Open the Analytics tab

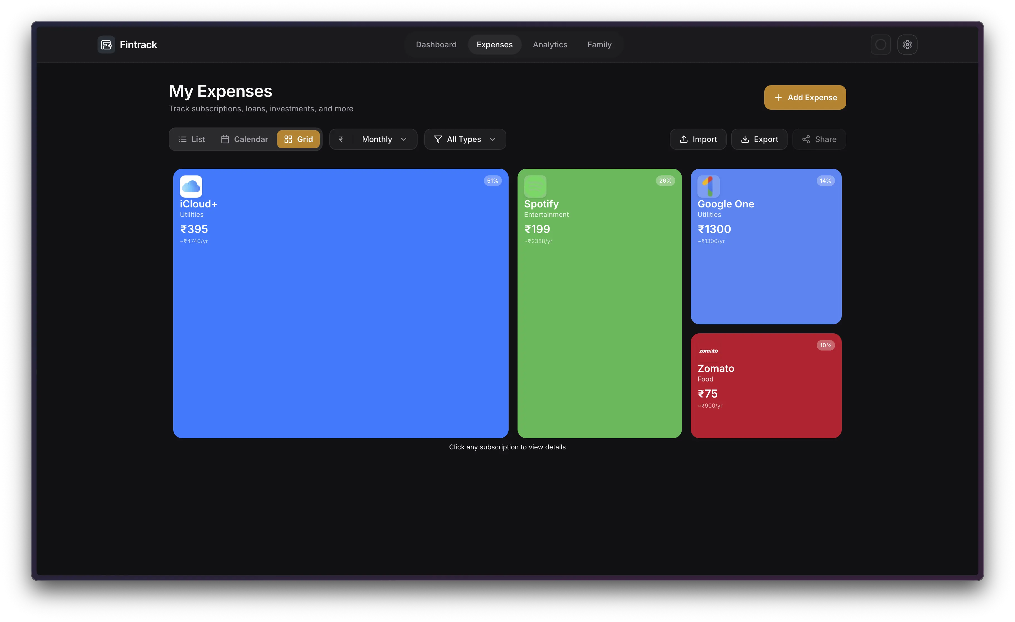point(550,45)
